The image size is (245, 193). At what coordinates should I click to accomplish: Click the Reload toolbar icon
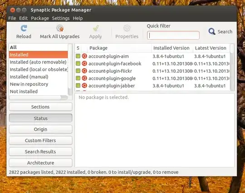(24, 28)
